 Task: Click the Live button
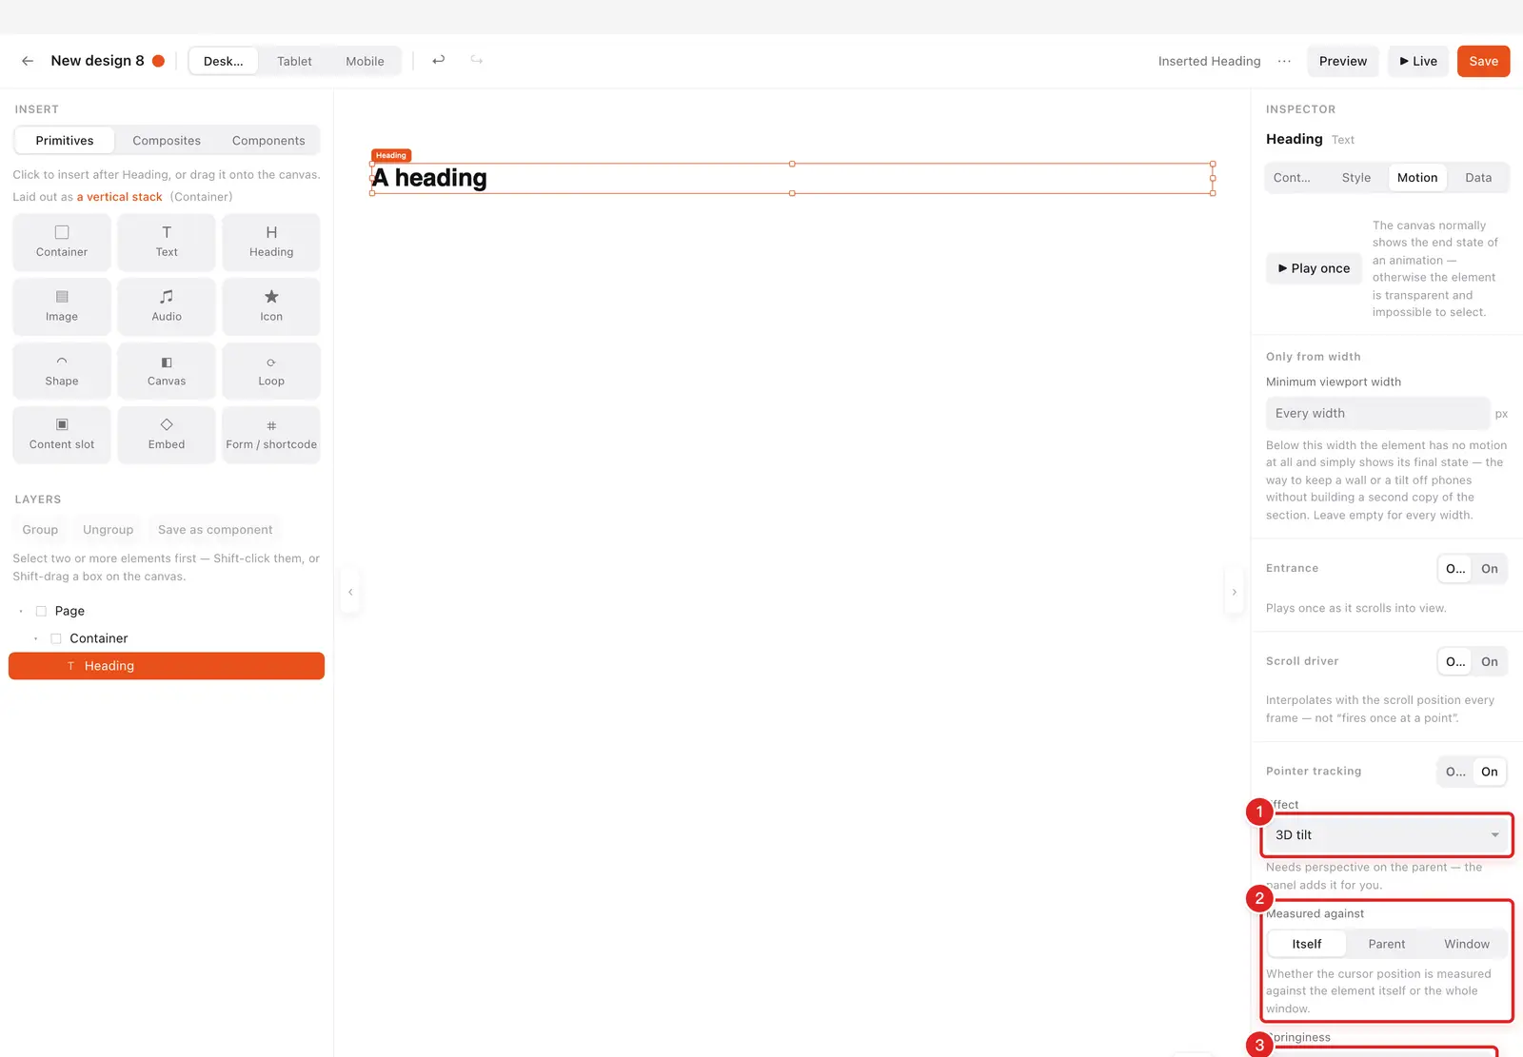point(1418,61)
